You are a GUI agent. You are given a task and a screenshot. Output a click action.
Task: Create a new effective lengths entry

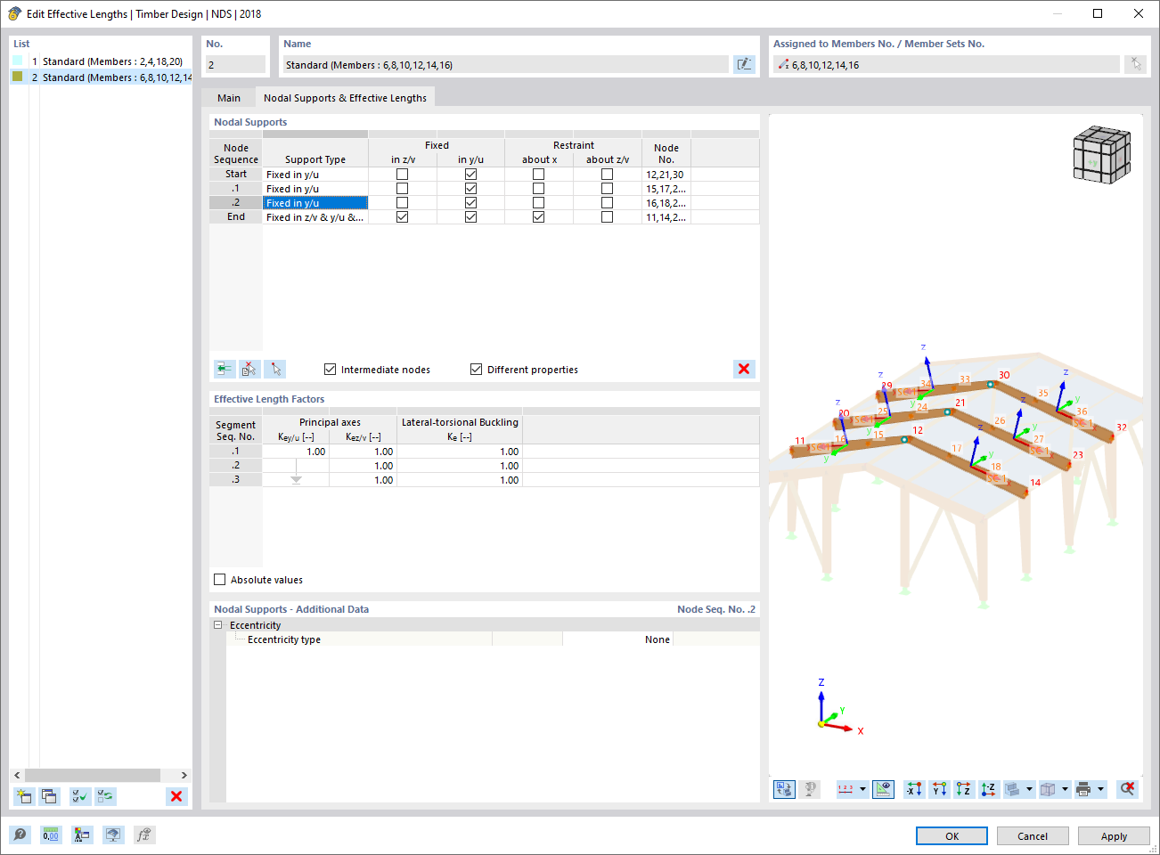coord(24,796)
